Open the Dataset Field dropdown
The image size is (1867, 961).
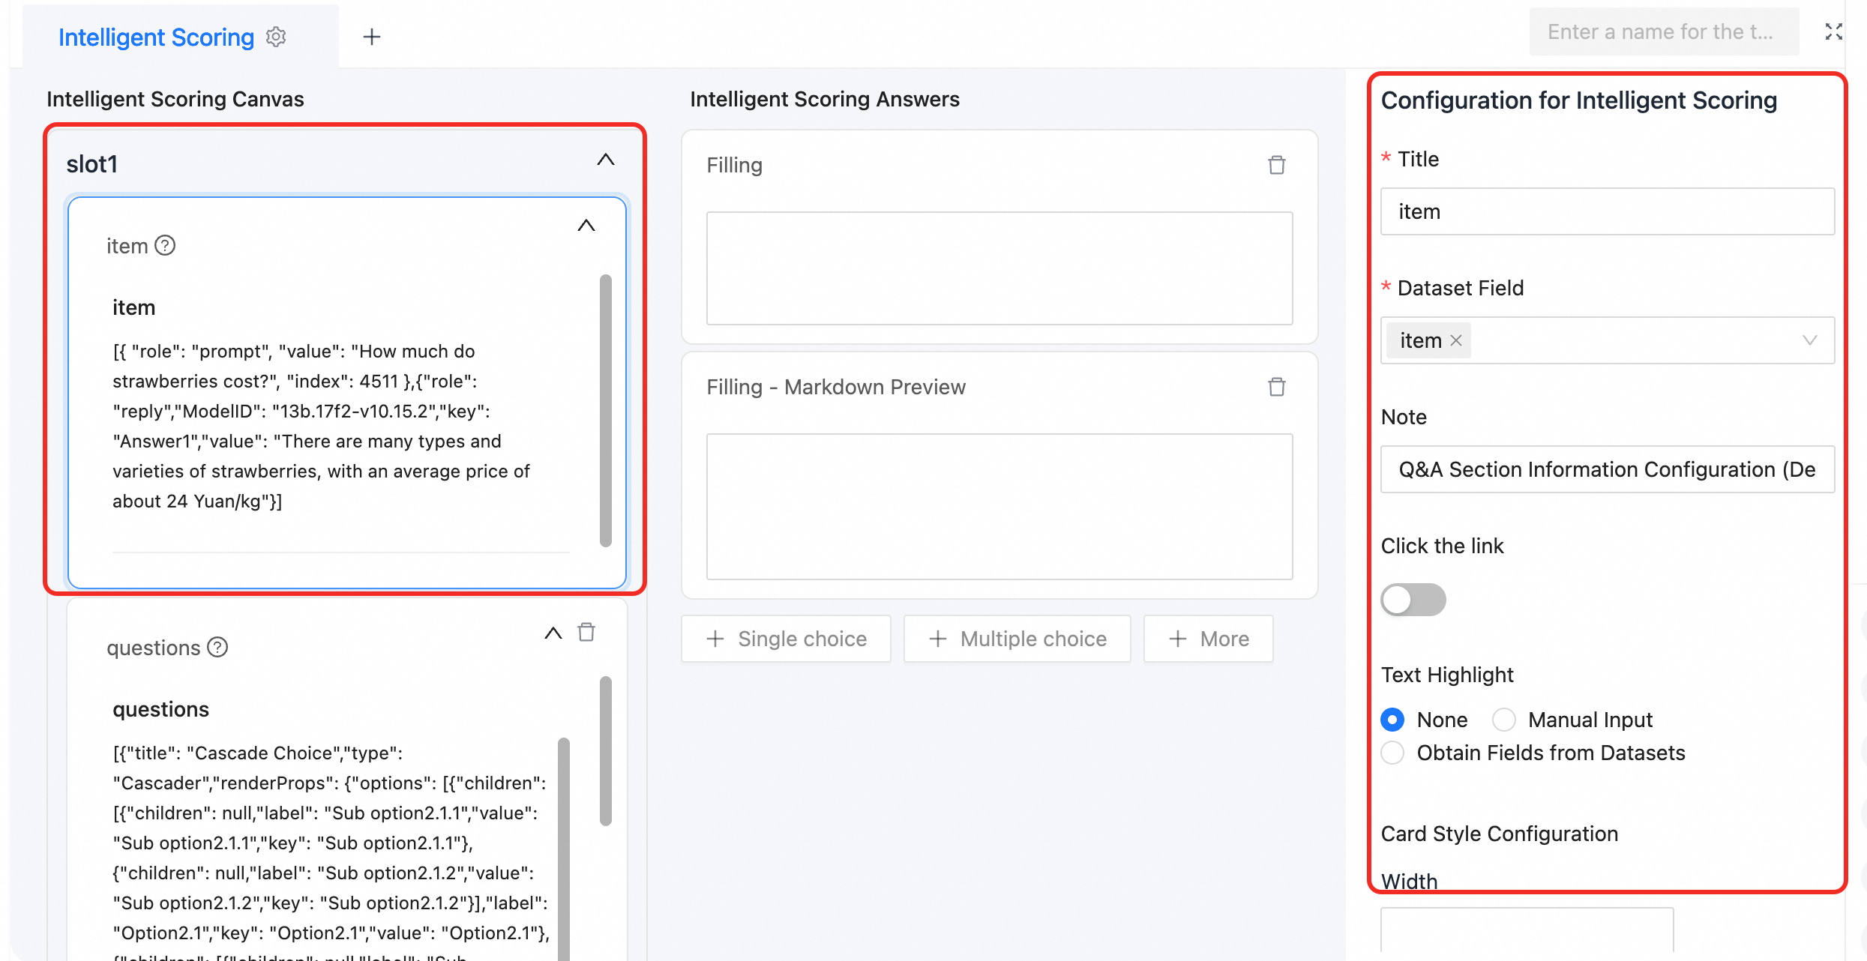[1608, 340]
